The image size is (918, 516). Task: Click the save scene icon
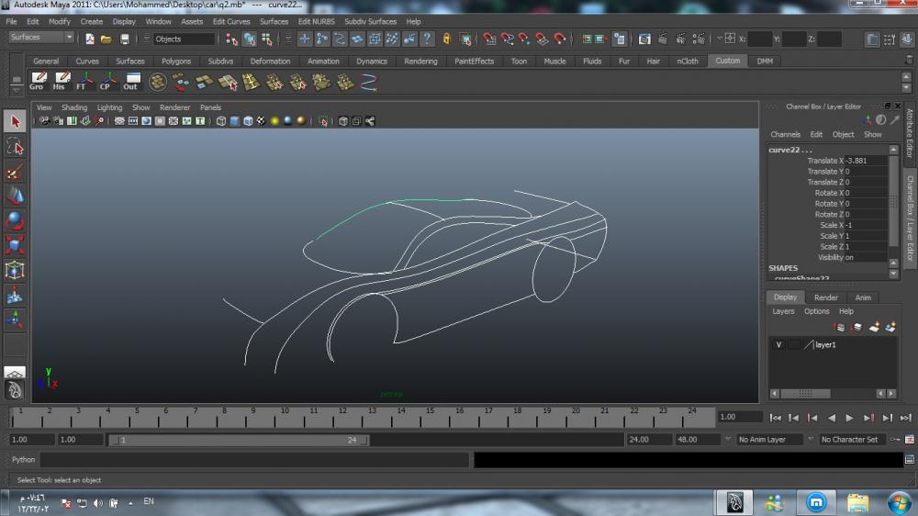(x=125, y=39)
